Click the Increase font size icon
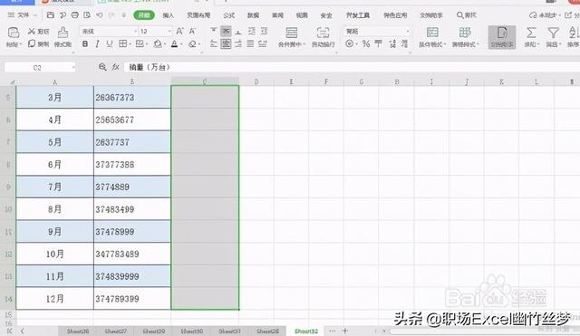The height and width of the screenshot is (336, 580). pos(179,32)
